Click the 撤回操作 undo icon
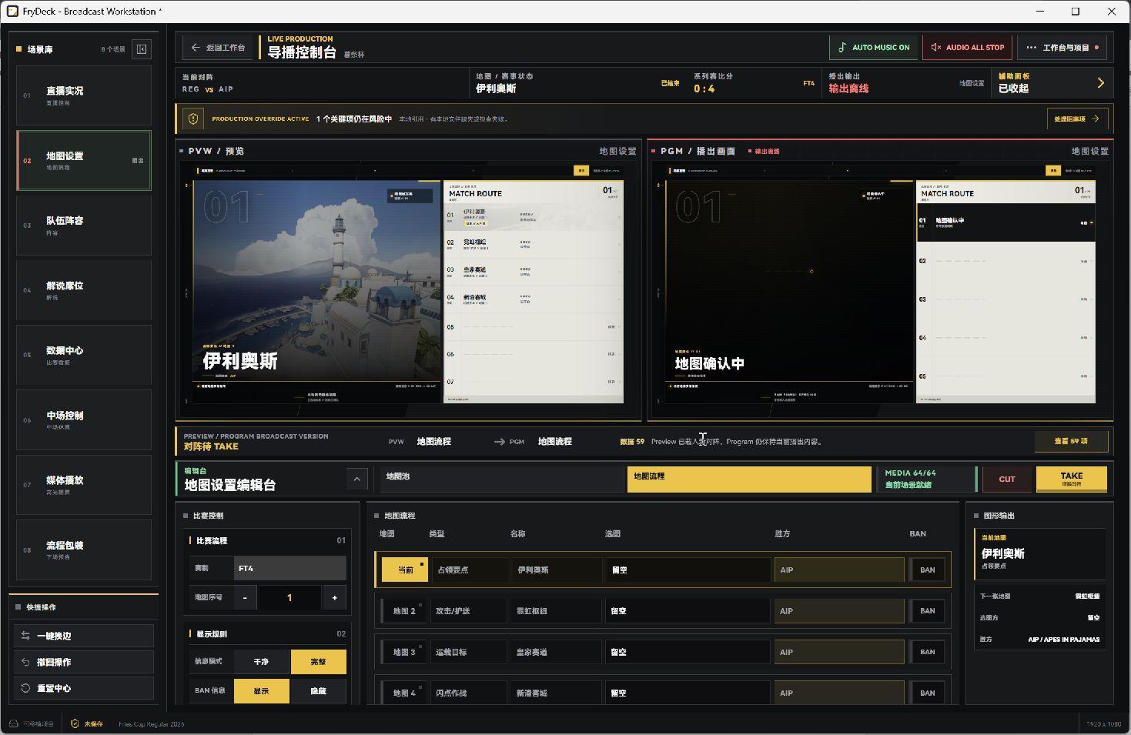Image resolution: width=1131 pixels, height=735 pixels. (25, 662)
